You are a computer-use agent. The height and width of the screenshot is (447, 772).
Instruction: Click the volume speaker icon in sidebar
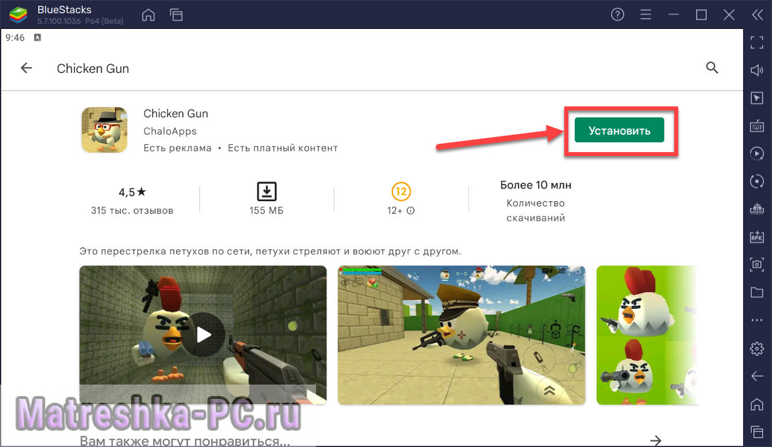tap(757, 71)
